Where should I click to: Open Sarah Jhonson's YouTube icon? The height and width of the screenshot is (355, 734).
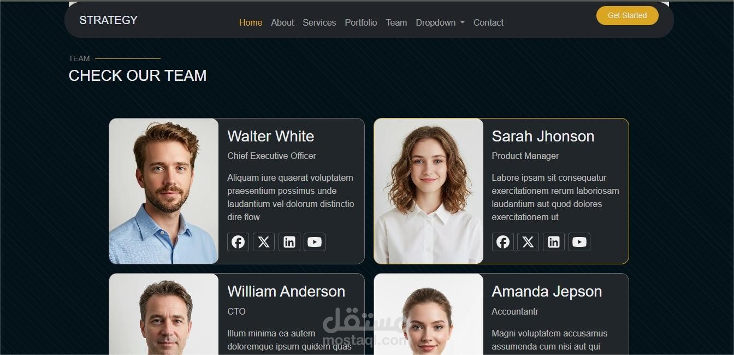pos(579,242)
